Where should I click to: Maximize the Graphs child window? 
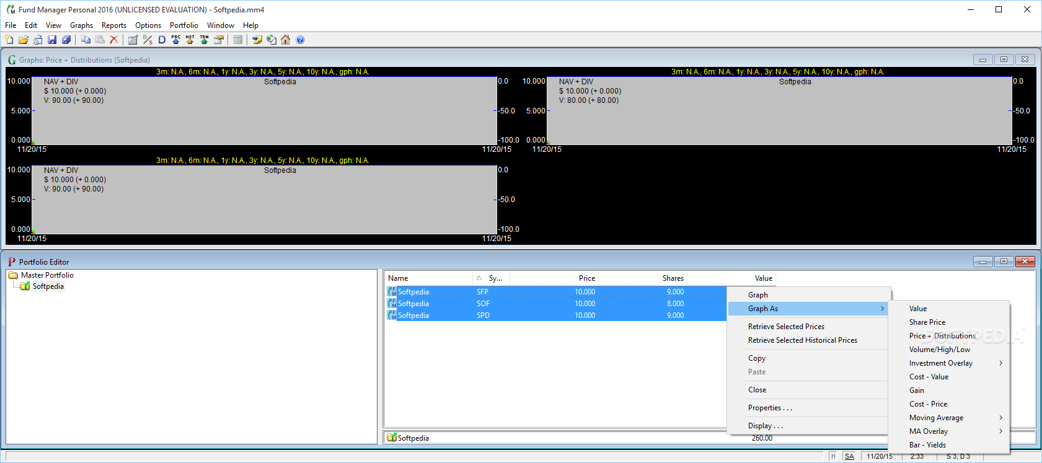pos(1004,60)
